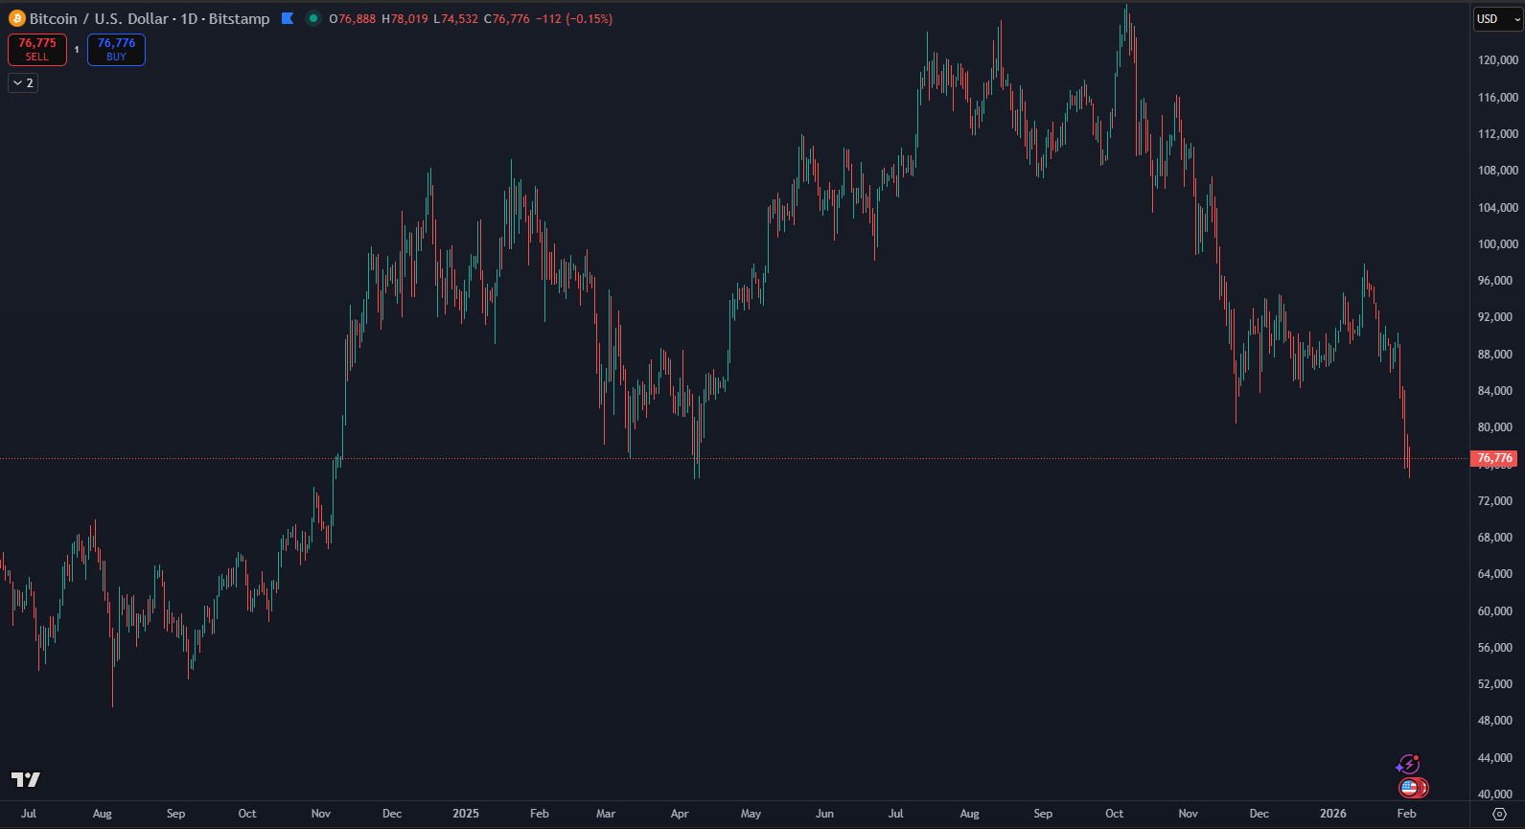Click the 76,776 current price label on axis
The image size is (1525, 829).
coord(1494,458)
